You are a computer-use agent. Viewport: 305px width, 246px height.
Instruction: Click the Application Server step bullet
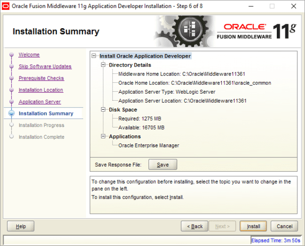tap(12, 102)
